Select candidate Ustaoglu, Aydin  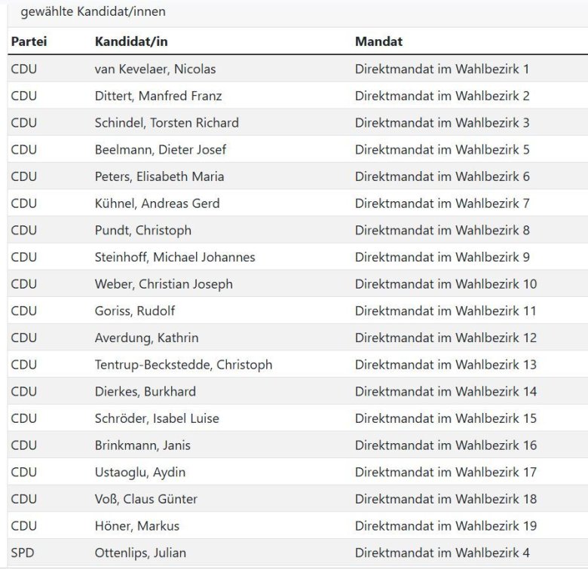[140, 472]
